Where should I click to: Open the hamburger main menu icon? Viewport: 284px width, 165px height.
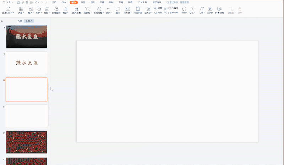[x=4, y=2]
